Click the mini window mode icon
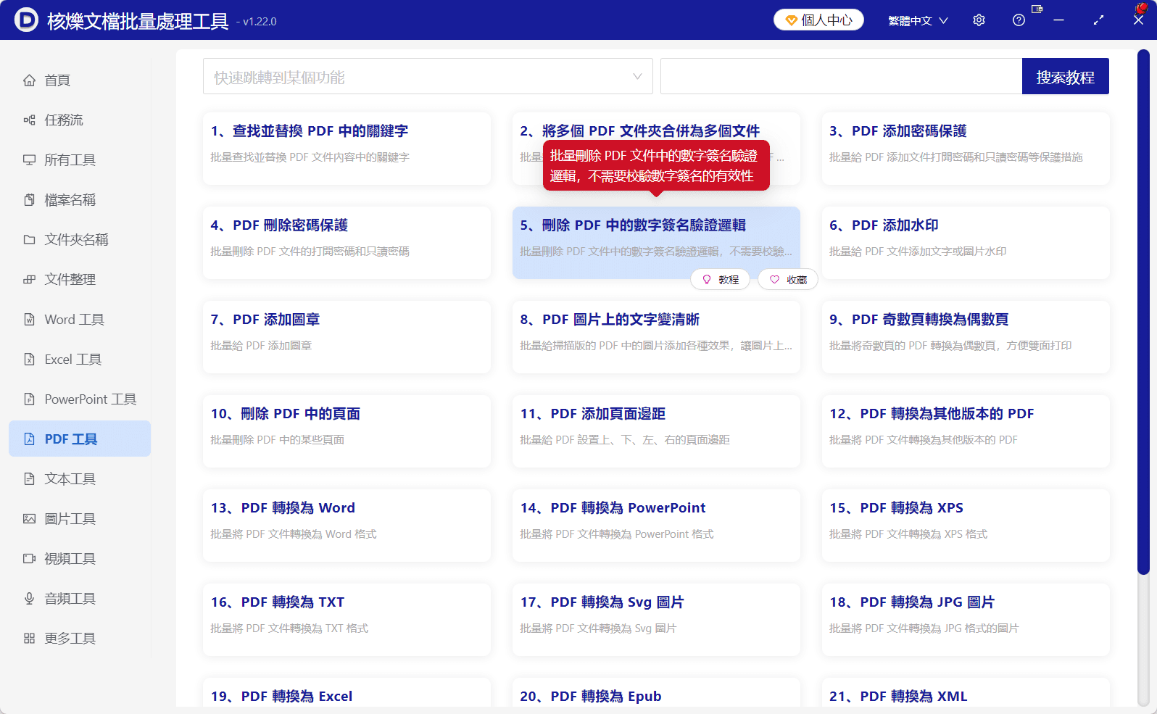The width and height of the screenshot is (1157, 714). coord(1037,9)
